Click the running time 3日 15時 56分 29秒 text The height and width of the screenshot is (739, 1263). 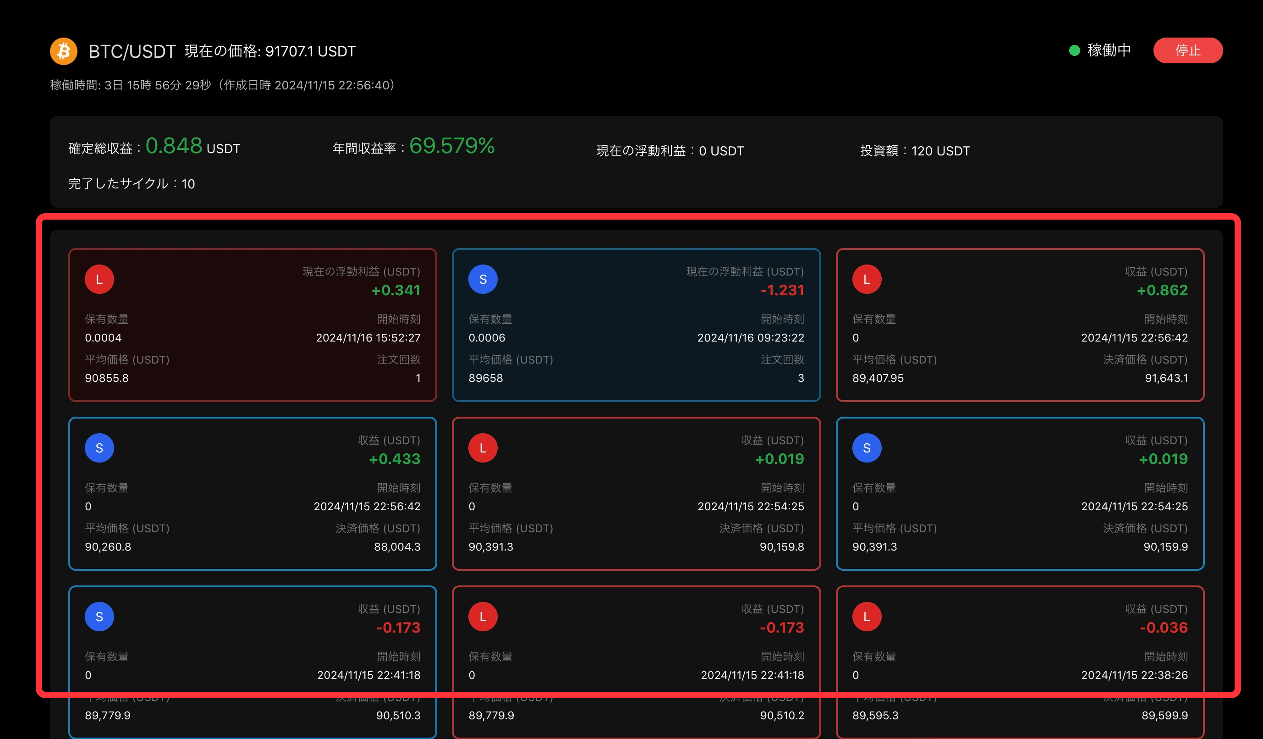[x=158, y=85]
